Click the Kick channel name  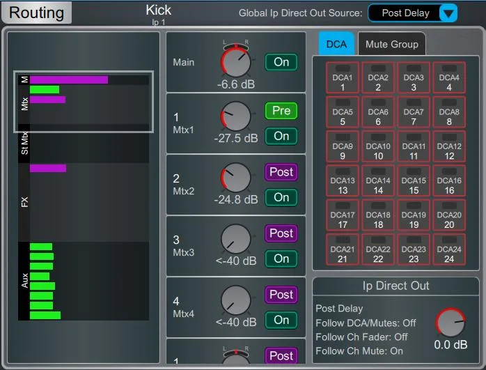[x=158, y=10]
